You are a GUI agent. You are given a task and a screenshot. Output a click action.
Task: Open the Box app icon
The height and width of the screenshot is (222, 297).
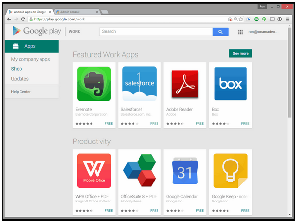coord(230,83)
